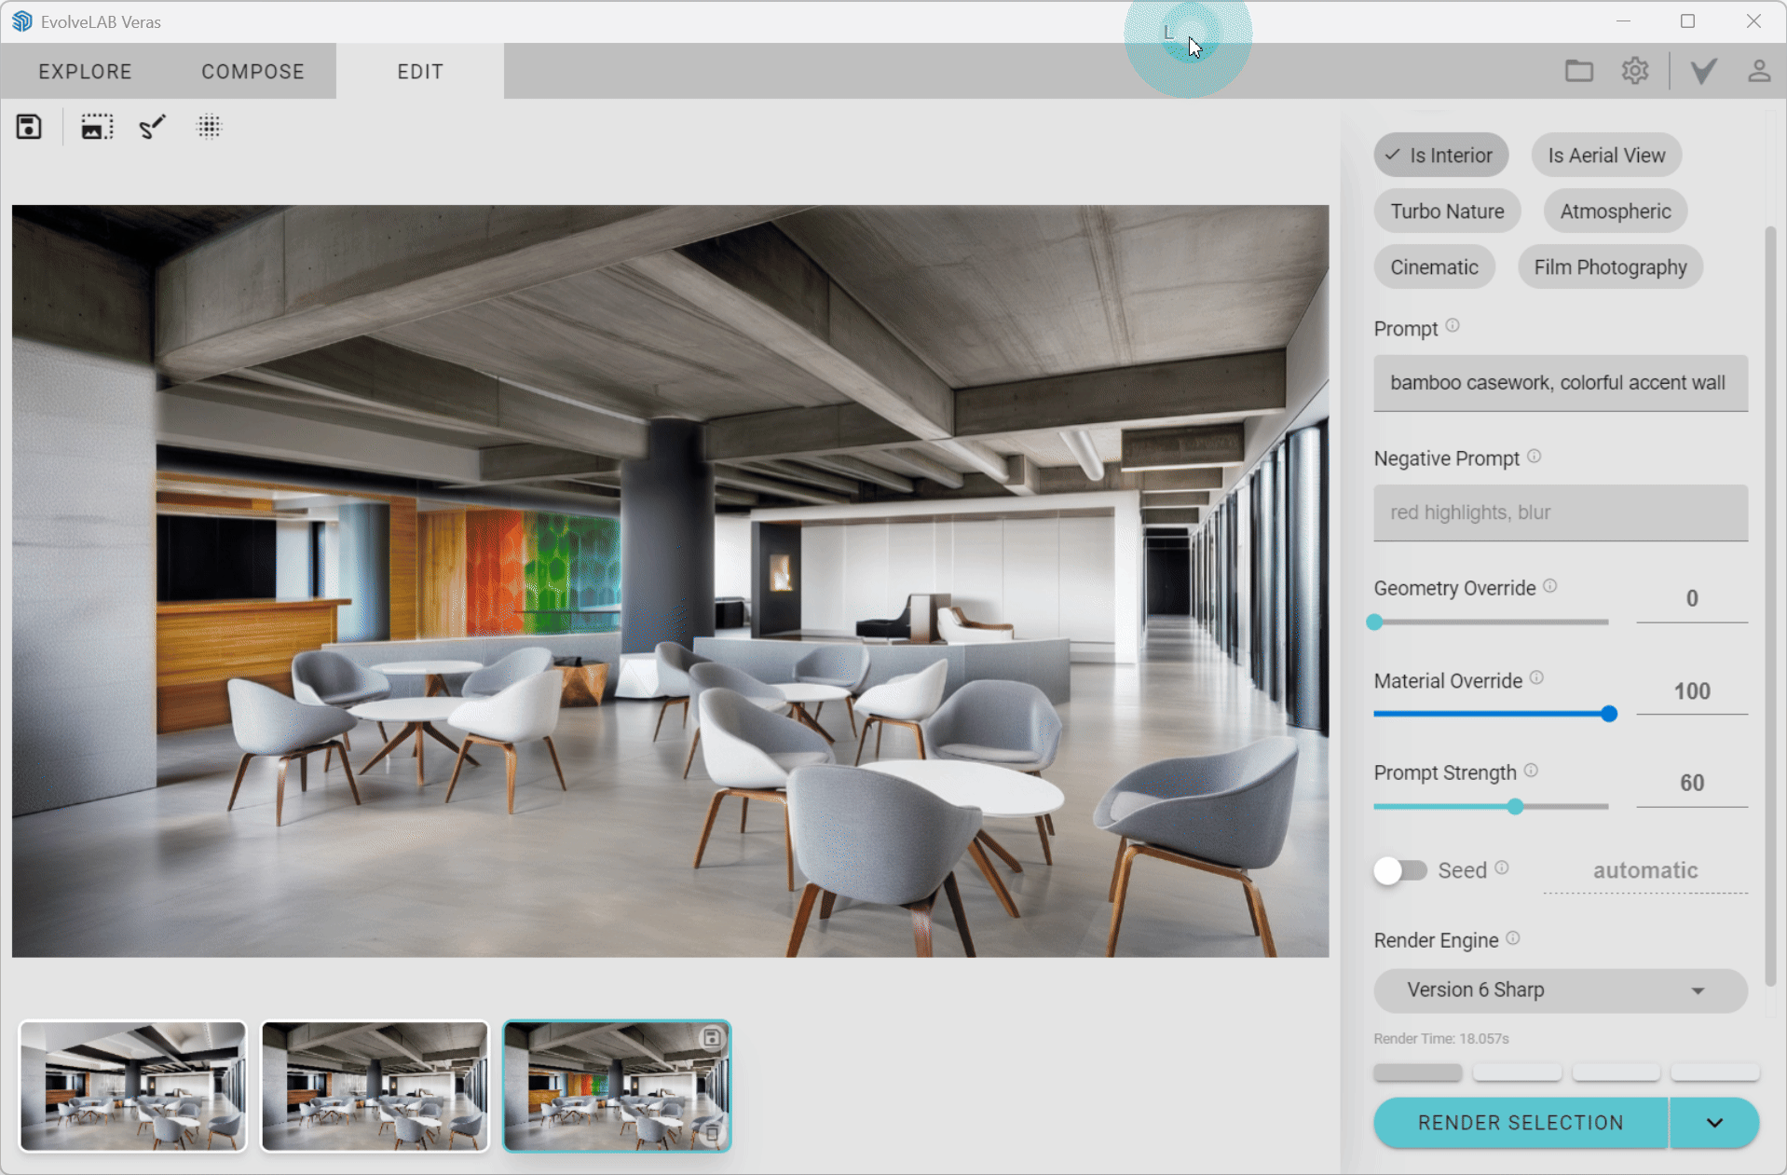
Task: Select the first render thumbnail
Action: click(133, 1086)
